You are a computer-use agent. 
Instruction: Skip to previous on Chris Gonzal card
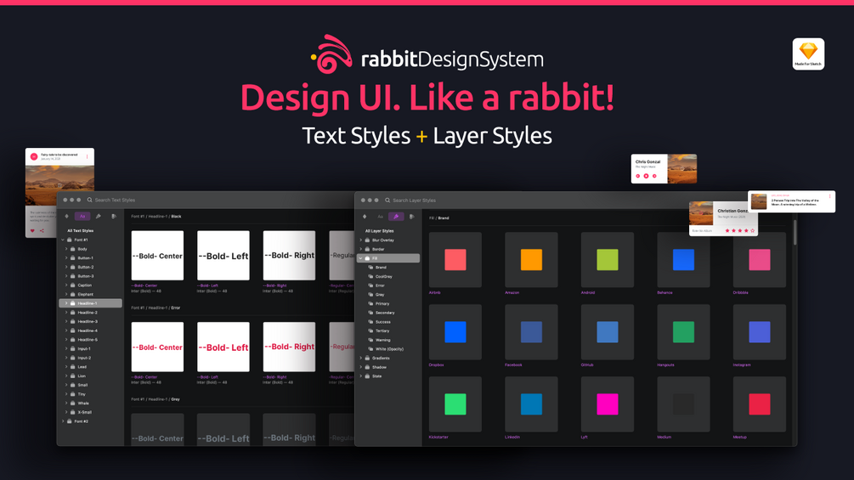tap(638, 176)
